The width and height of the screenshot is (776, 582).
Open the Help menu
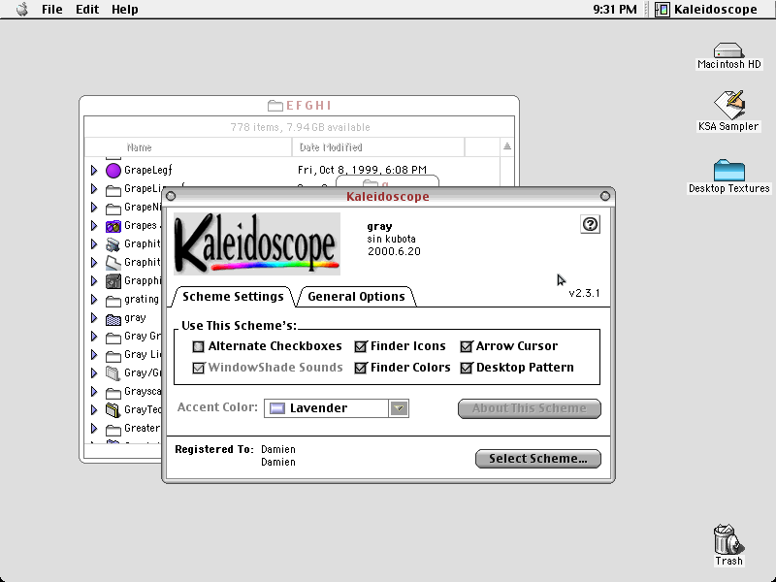[x=125, y=10]
